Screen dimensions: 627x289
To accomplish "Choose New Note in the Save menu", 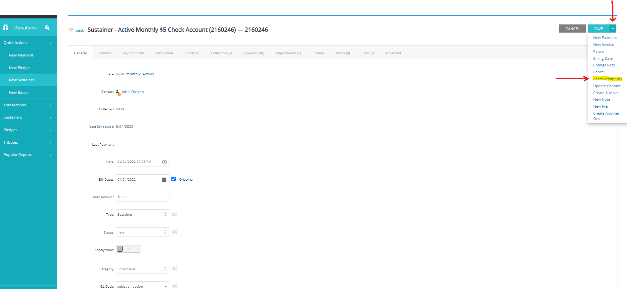I will (x=602, y=99).
